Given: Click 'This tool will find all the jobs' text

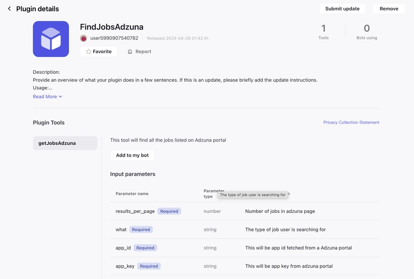Looking at the screenshot, I should 168,140.
